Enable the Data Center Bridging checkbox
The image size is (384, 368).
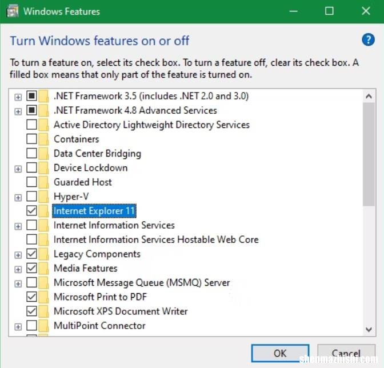pyautogui.click(x=31, y=153)
